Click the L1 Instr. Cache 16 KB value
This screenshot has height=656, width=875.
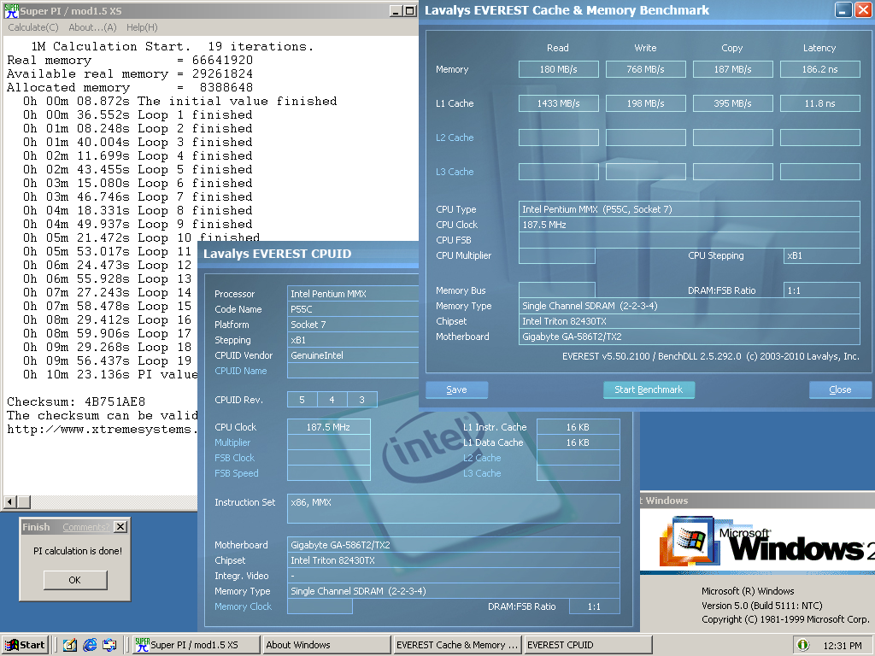(x=578, y=427)
